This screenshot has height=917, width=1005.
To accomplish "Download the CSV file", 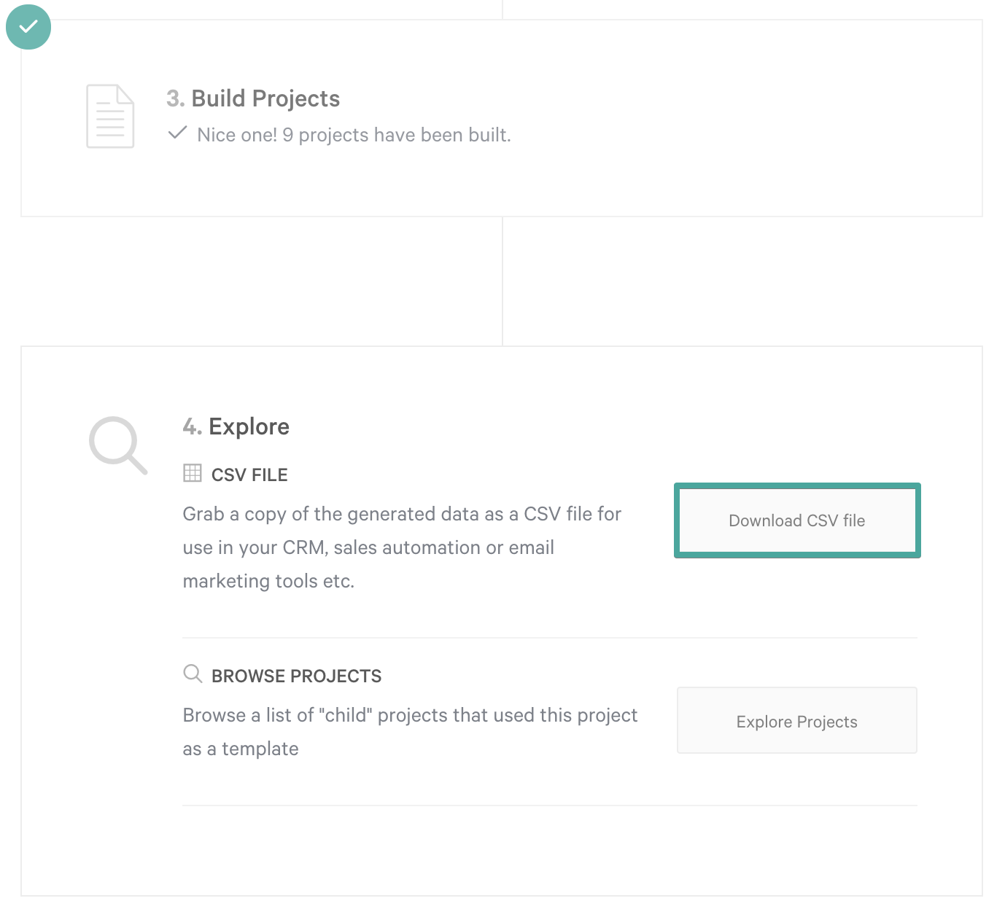I will tap(797, 520).
